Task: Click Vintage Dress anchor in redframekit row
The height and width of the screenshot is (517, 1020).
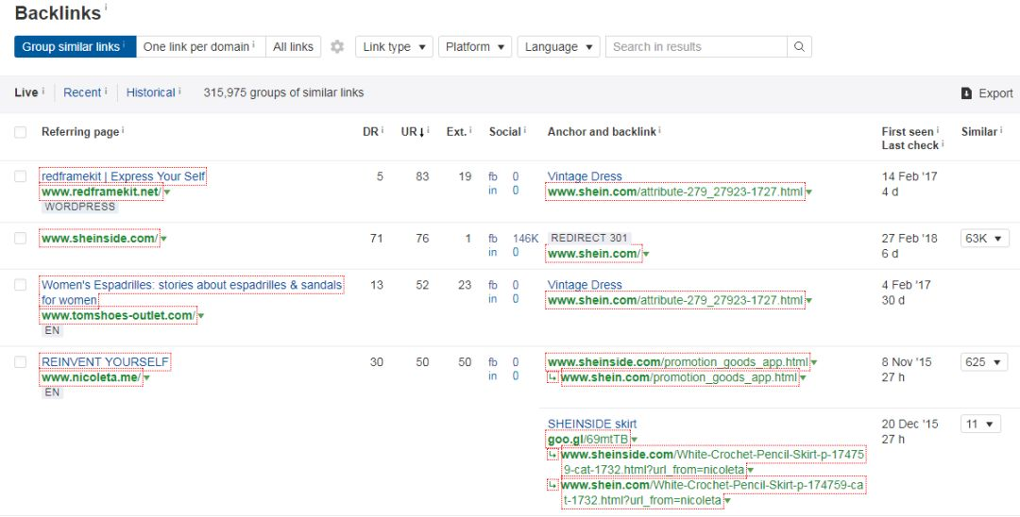Action: (585, 176)
